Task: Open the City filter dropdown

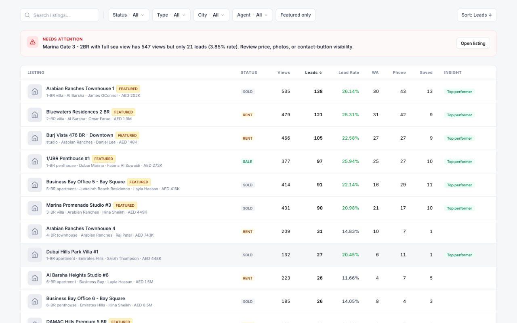Action: pyautogui.click(x=211, y=15)
